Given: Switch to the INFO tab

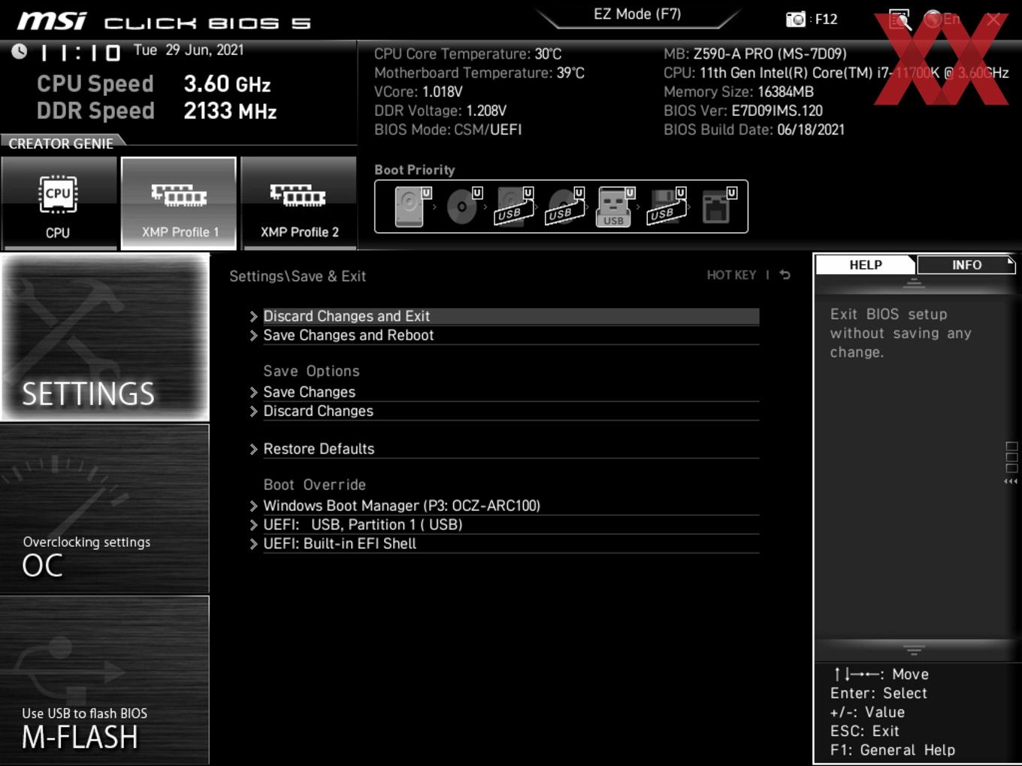Looking at the screenshot, I should [x=966, y=264].
